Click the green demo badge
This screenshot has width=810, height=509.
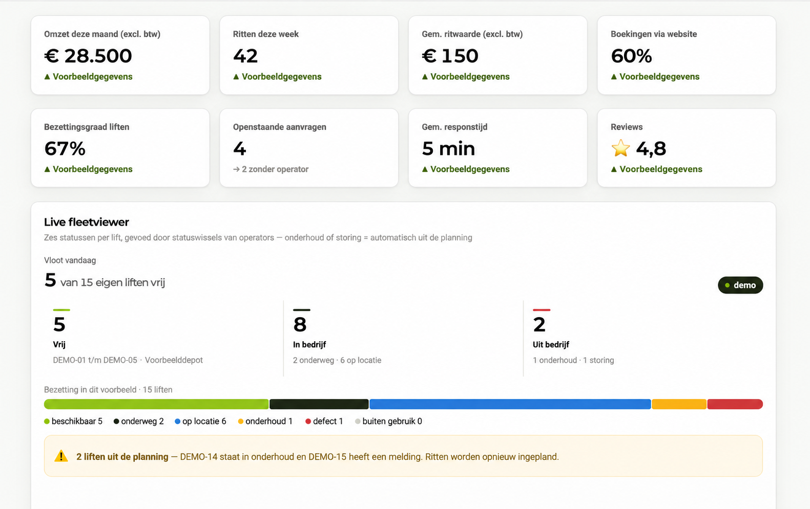coord(740,285)
